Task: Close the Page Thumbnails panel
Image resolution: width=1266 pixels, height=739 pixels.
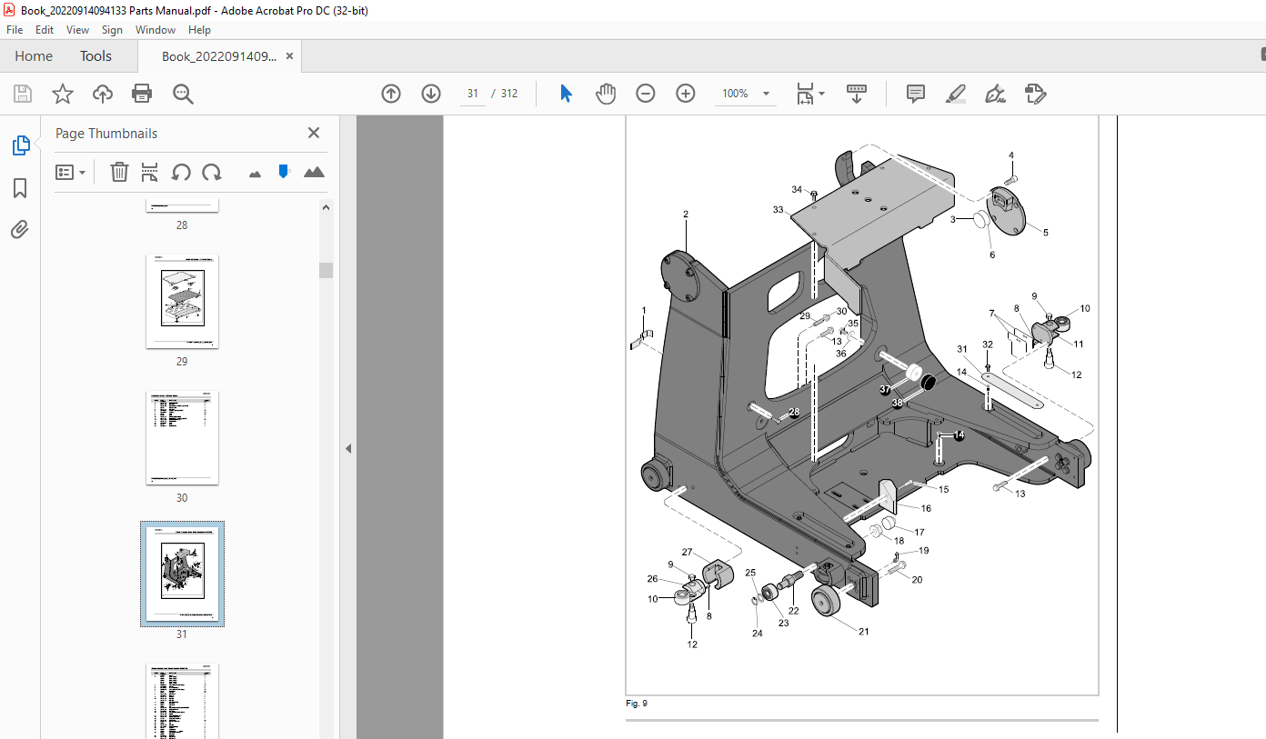Action: pyautogui.click(x=314, y=133)
